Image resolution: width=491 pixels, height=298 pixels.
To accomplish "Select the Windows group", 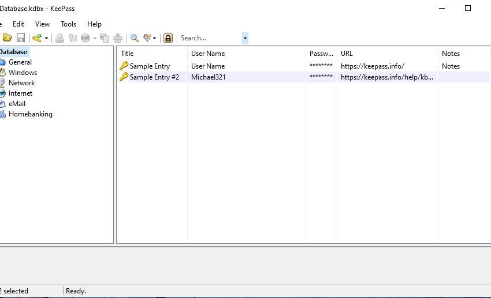I will (x=23, y=73).
